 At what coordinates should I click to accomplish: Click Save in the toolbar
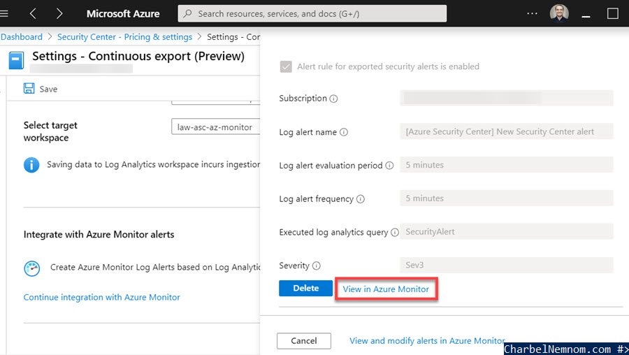[x=41, y=89]
